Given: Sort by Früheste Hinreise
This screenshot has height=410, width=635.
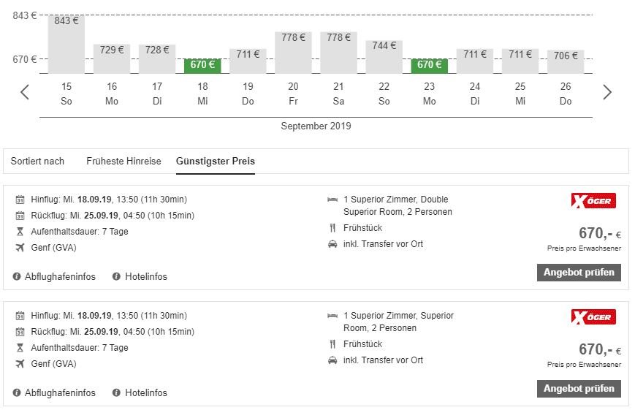Looking at the screenshot, I should 123,161.
